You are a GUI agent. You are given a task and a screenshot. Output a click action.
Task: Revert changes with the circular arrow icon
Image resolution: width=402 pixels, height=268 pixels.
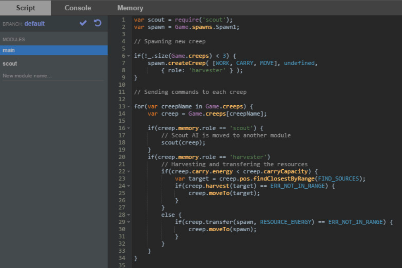pos(98,23)
